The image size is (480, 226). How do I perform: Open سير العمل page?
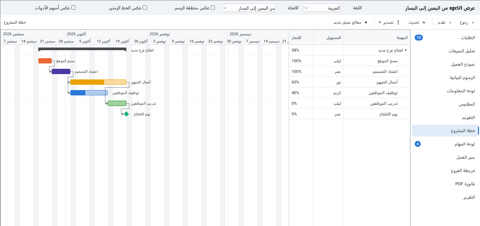(445, 157)
